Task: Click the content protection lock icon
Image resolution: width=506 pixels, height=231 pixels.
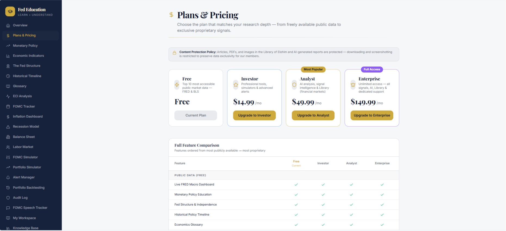Action: (174, 53)
